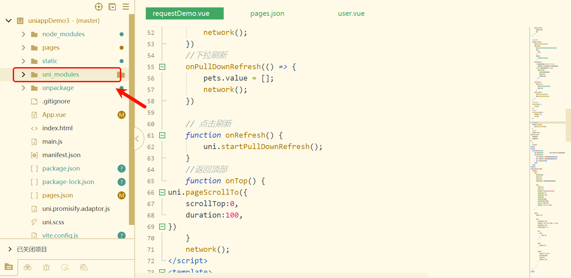Select the pages folder name
This screenshot has width=571, height=278.
tap(51, 47)
